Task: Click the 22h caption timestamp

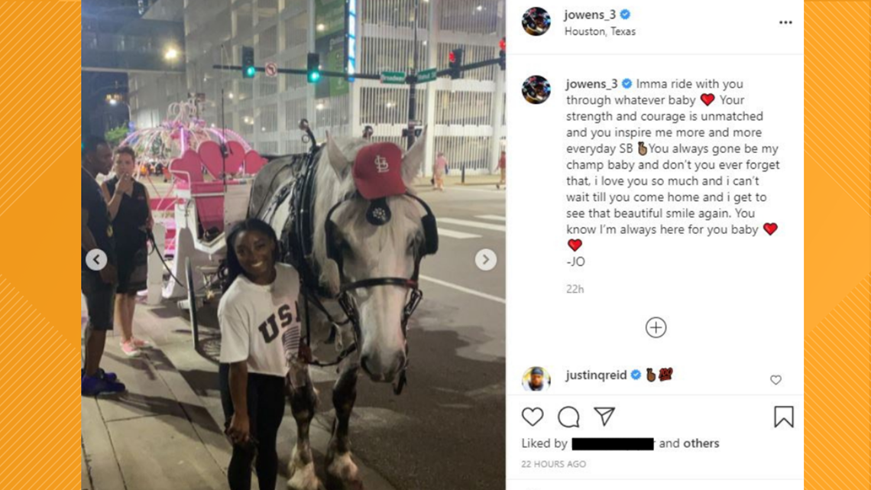Action: (575, 289)
